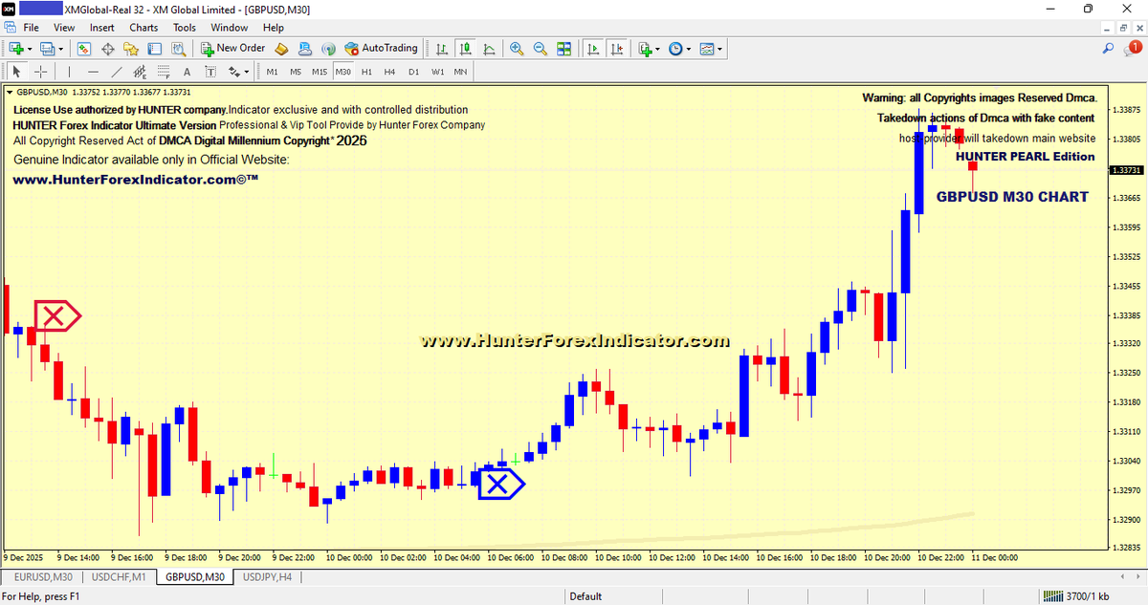
Task: Select the H4 timeframe button
Action: pyautogui.click(x=389, y=72)
